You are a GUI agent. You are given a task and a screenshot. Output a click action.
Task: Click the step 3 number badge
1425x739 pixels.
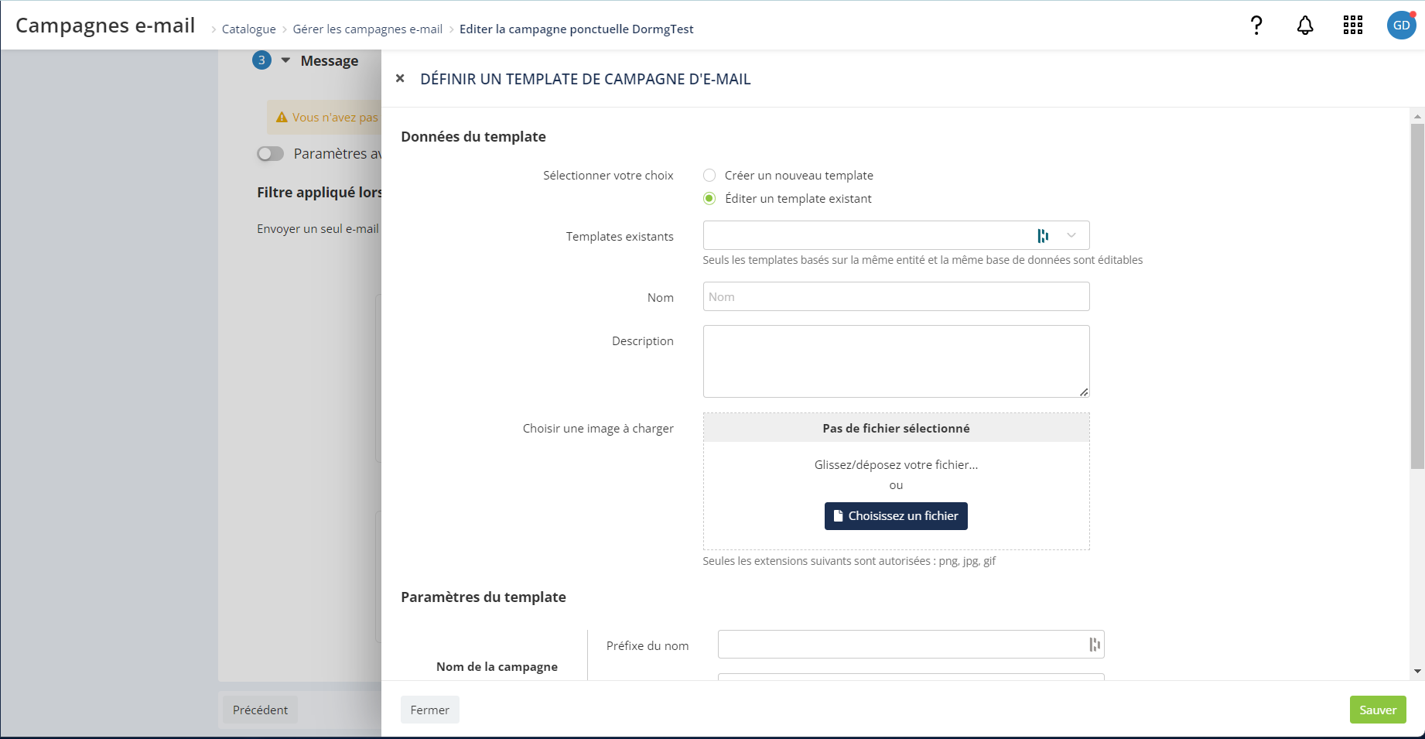(x=261, y=60)
